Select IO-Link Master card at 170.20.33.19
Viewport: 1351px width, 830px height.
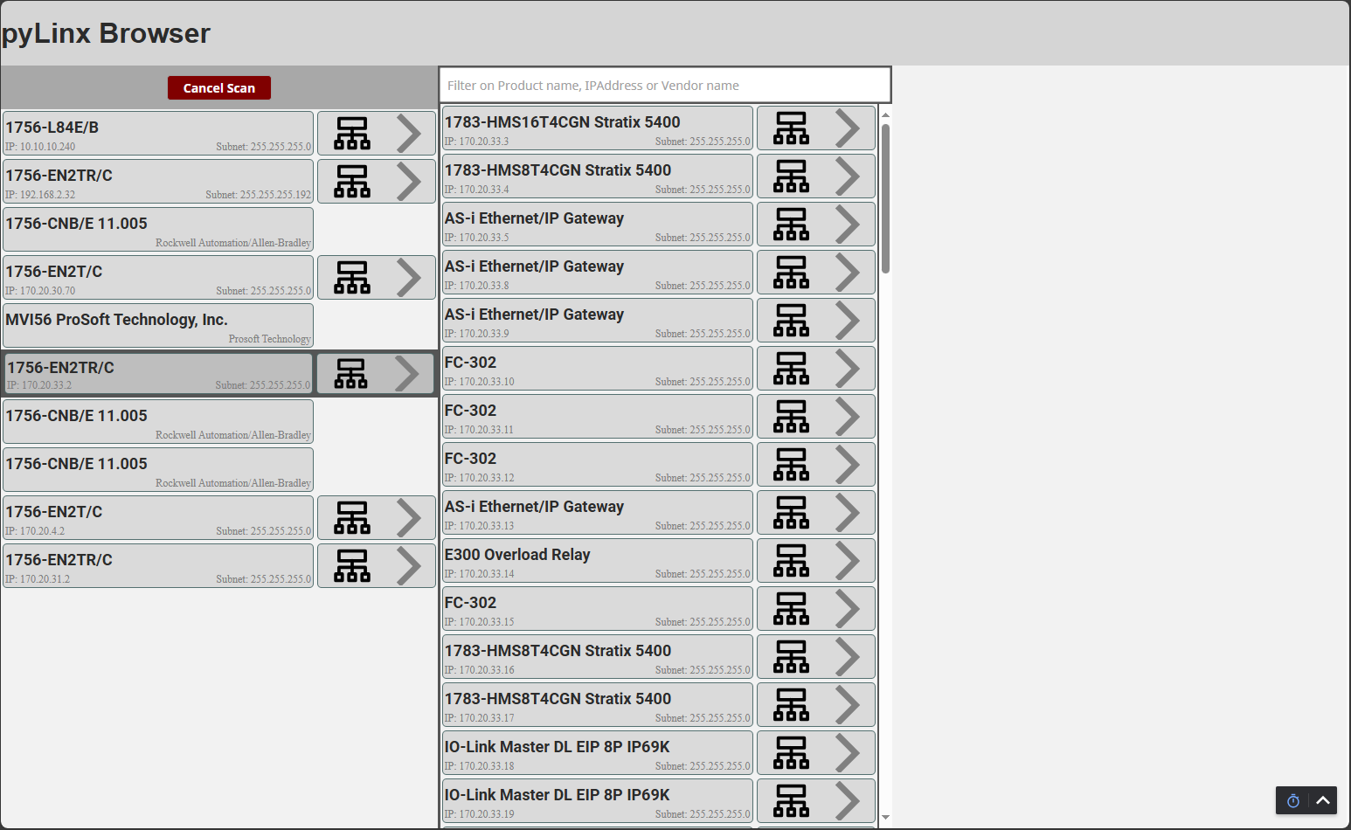pos(598,801)
